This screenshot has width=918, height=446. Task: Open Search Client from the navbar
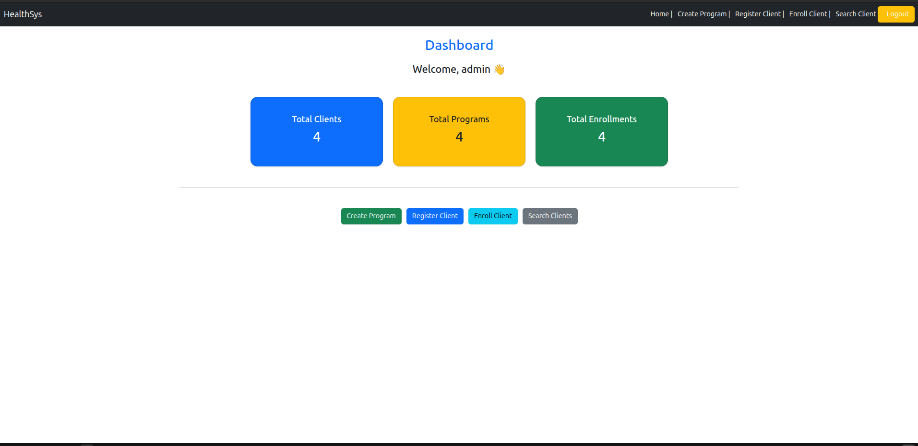coord(855,14)
